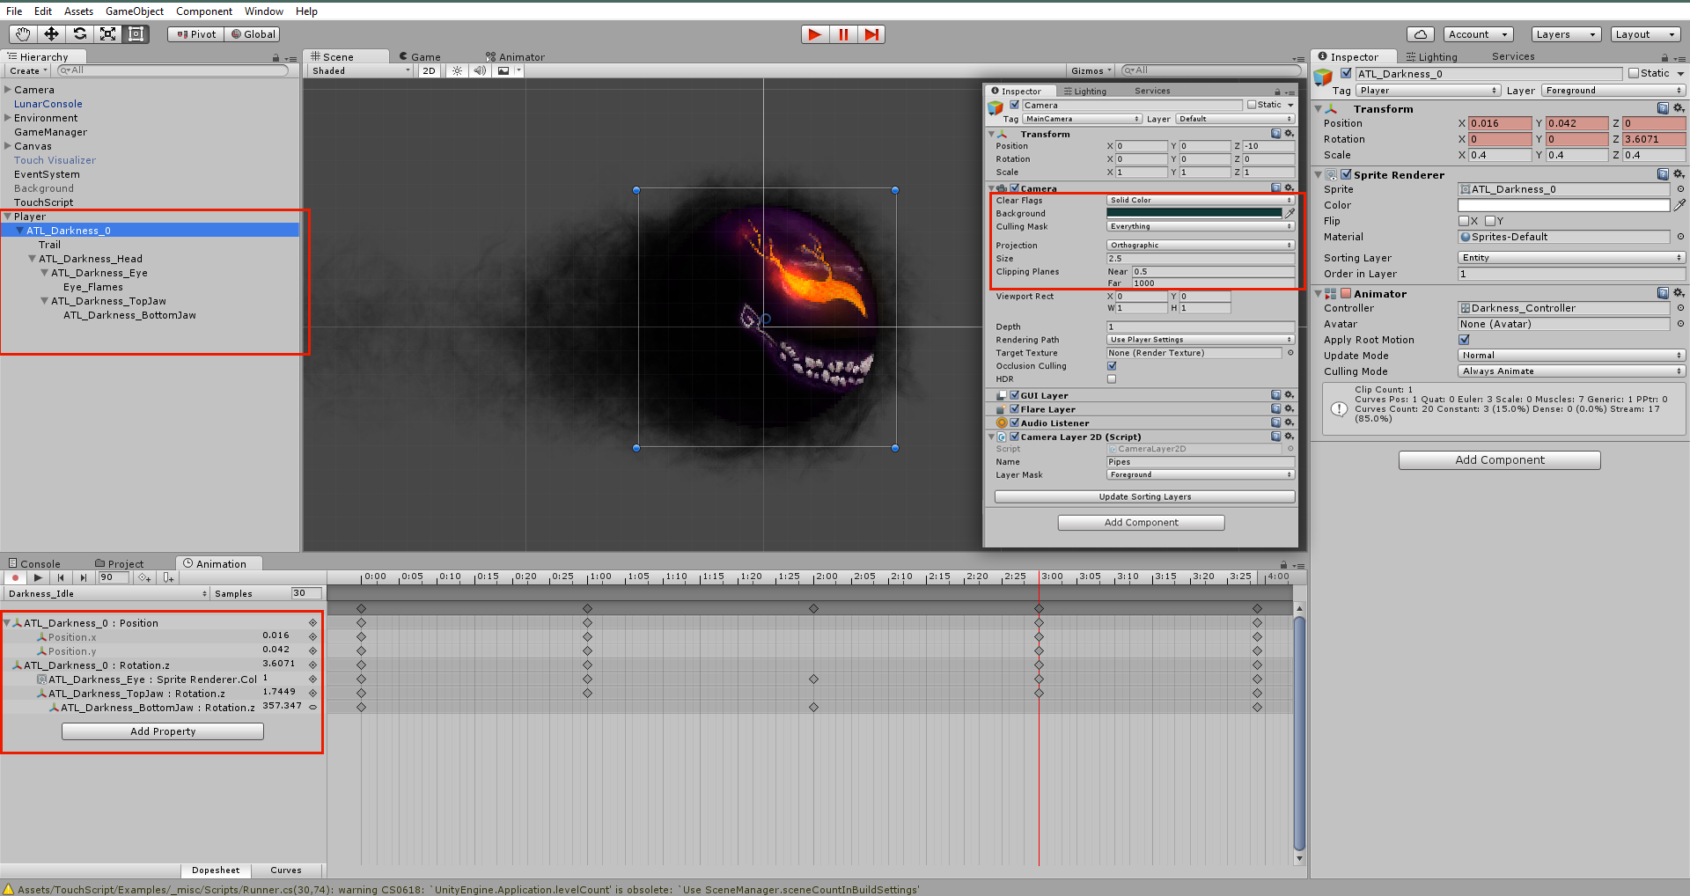Viewport: 1690px width, 896px height.
Task: Open the Sprite object picker circle
Action: 1680,189
